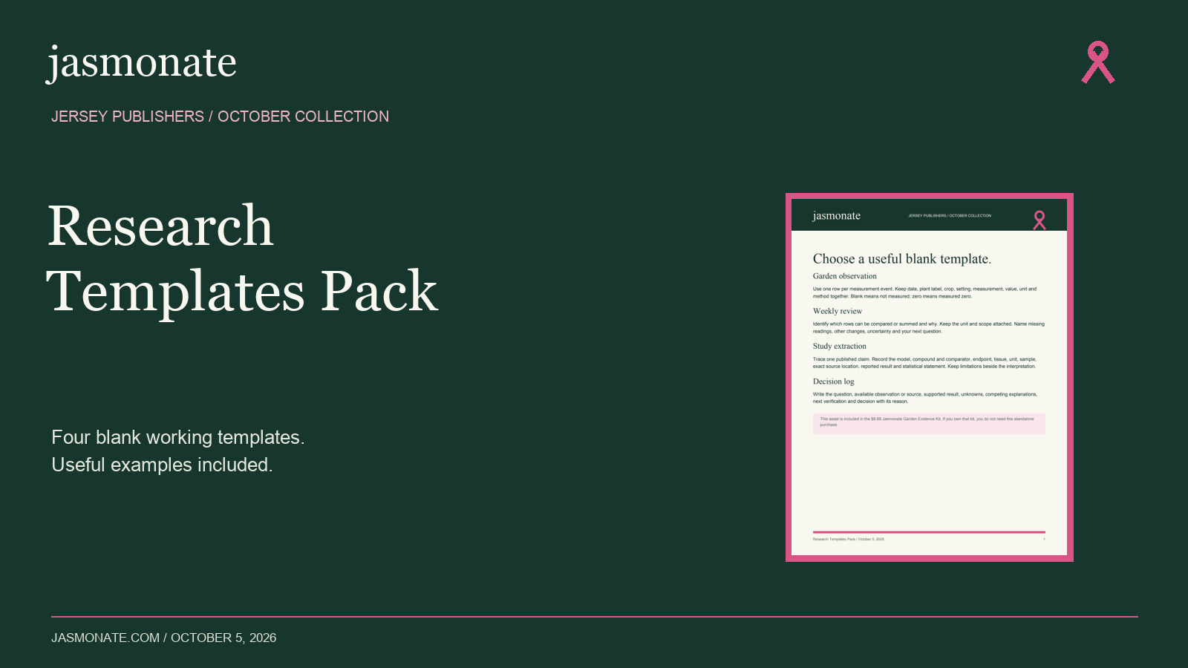Select the line "Useful examples included."
The image size is (1188, 668).
coord(162,465)
